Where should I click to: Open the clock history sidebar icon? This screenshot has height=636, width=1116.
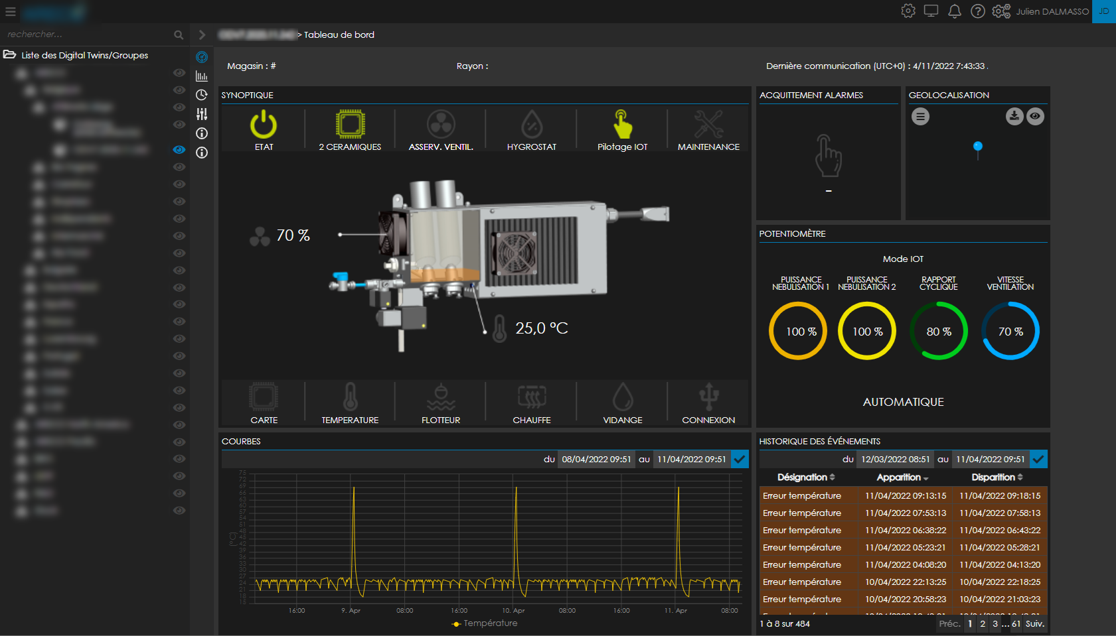coord(202,95)
